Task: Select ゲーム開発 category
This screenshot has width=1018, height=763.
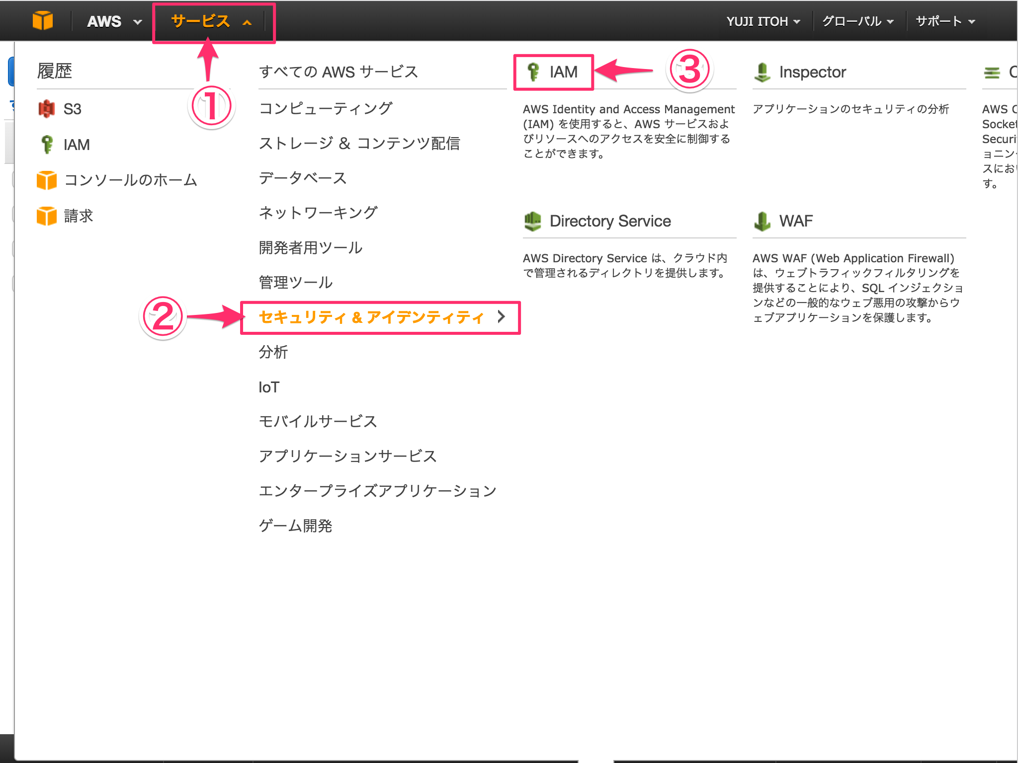Action: click(296, 526)
